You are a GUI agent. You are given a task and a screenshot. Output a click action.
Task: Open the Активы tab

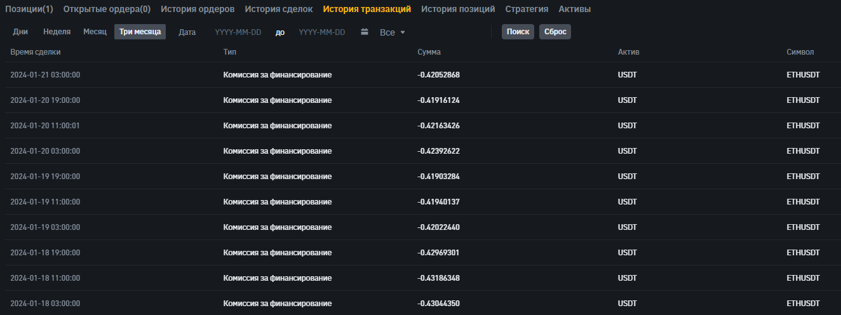click(x=574, y=10)
